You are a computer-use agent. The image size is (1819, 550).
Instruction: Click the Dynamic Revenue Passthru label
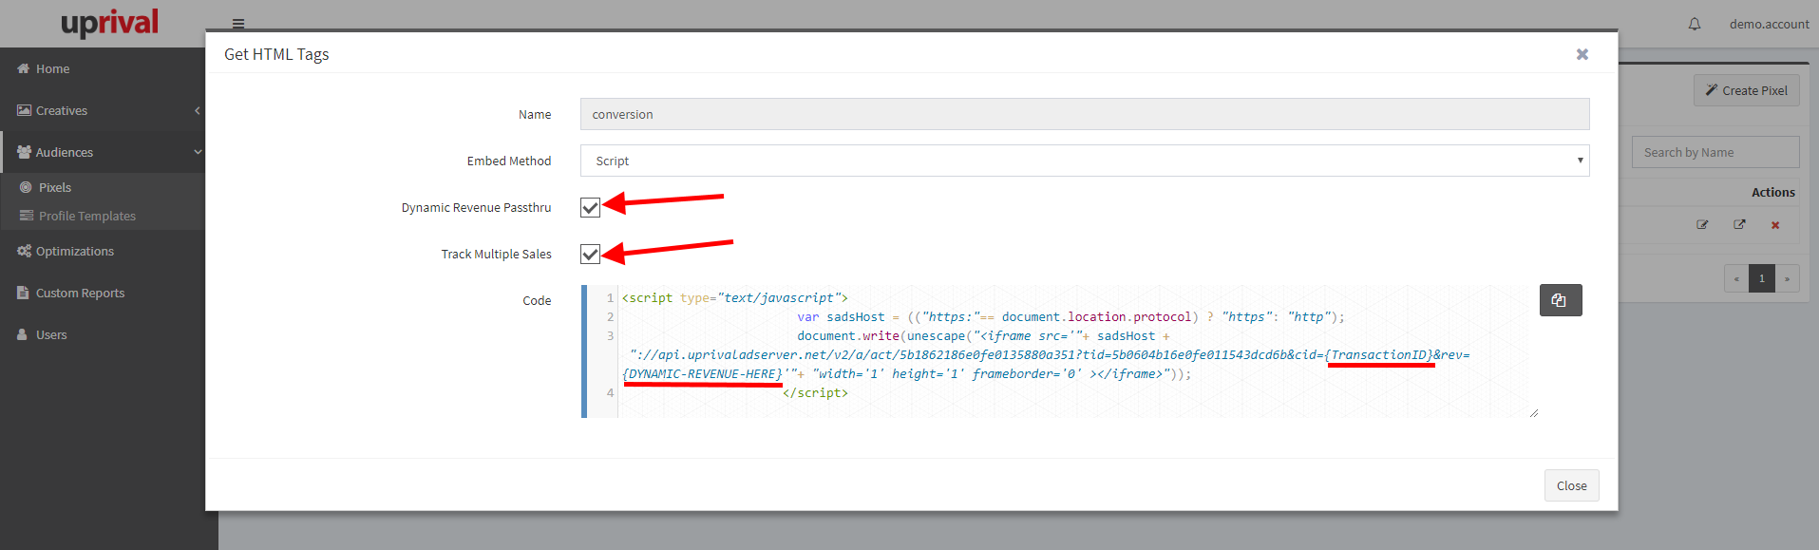476,207
